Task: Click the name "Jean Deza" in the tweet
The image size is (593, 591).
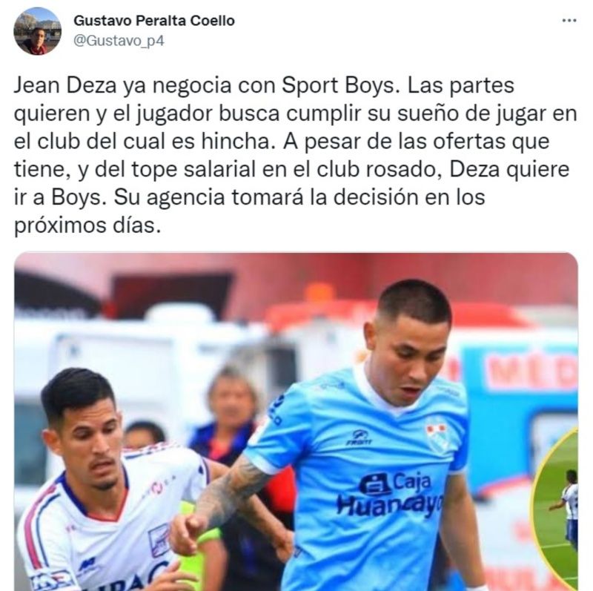Action: [x=65, y=85]
